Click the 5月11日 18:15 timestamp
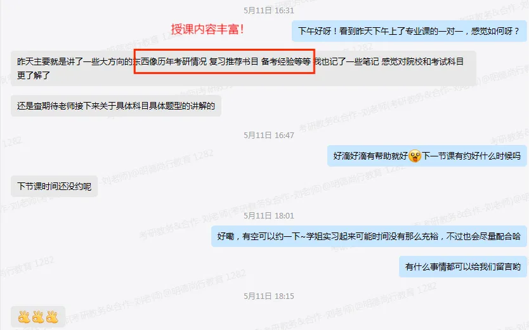 [x=269, y=296]
